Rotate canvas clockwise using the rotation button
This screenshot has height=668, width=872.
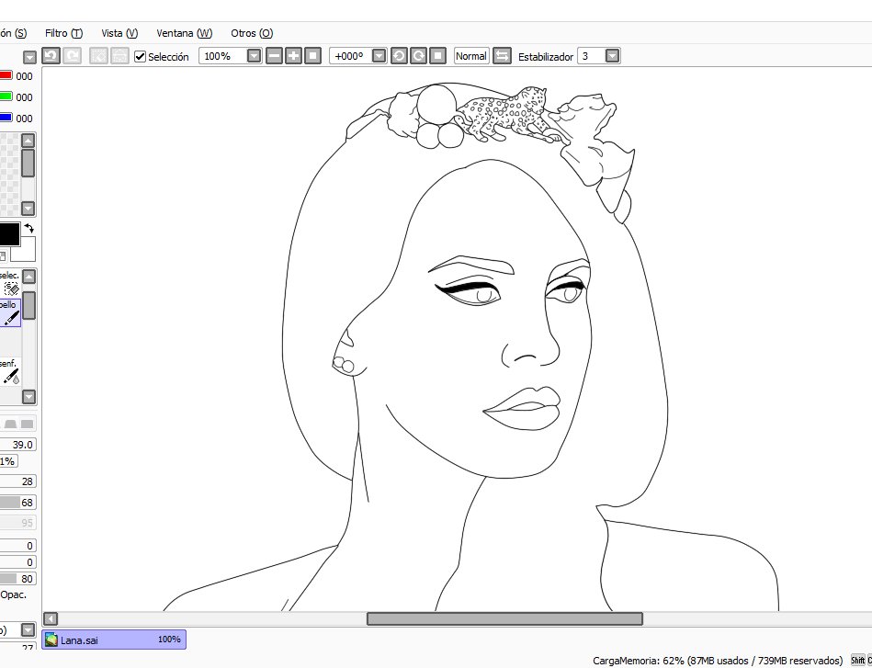418,56
